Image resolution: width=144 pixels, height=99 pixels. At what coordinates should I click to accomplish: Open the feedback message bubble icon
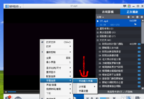coord(124,6)
